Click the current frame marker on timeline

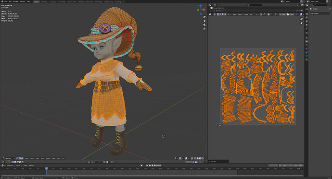(x=46, y=168)
